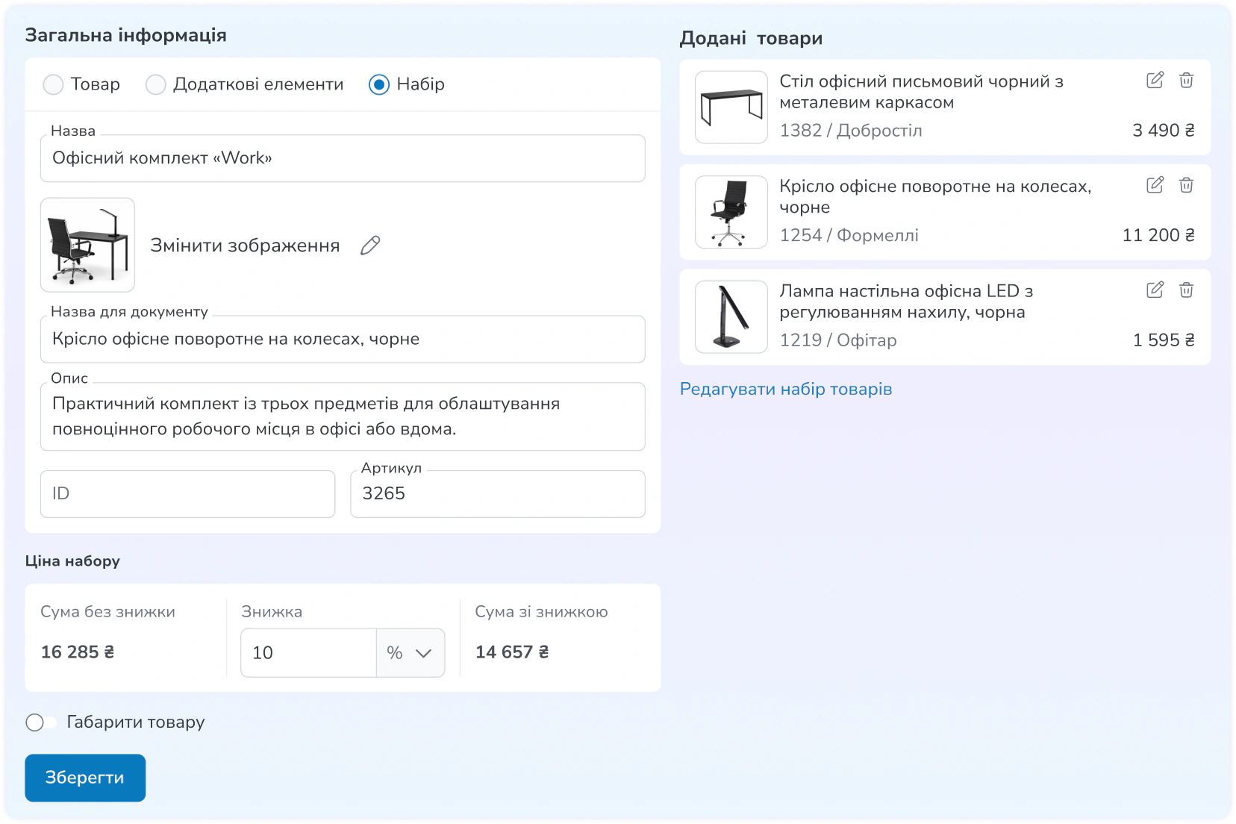This screenshot has width=1236, height=824.
Task: Open the set preview image thumbnail
Action: (x=87, y=245)
